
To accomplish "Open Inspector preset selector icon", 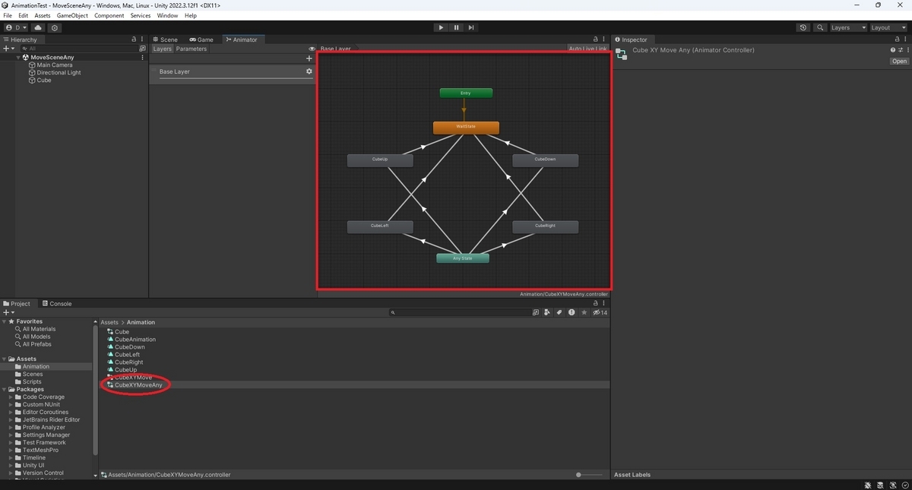I will pyautogui.click(x=900, y=50).
